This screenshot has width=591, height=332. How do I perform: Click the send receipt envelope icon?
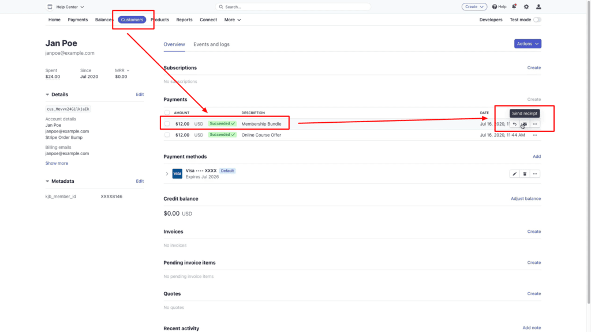(524, 124)
